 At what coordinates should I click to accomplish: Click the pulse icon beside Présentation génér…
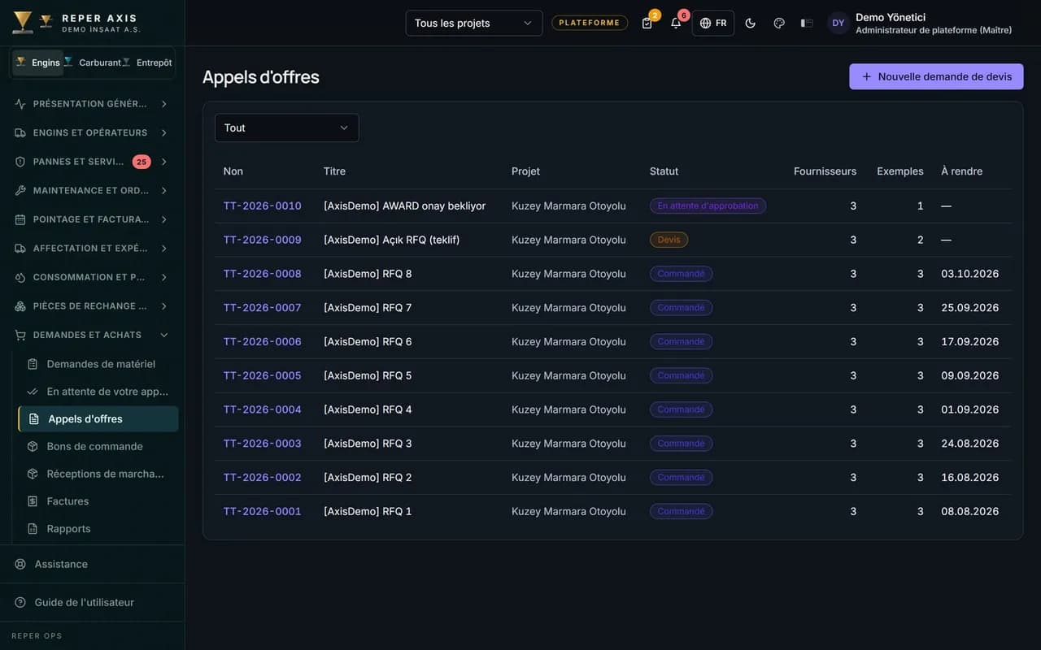tap(20, 104)
